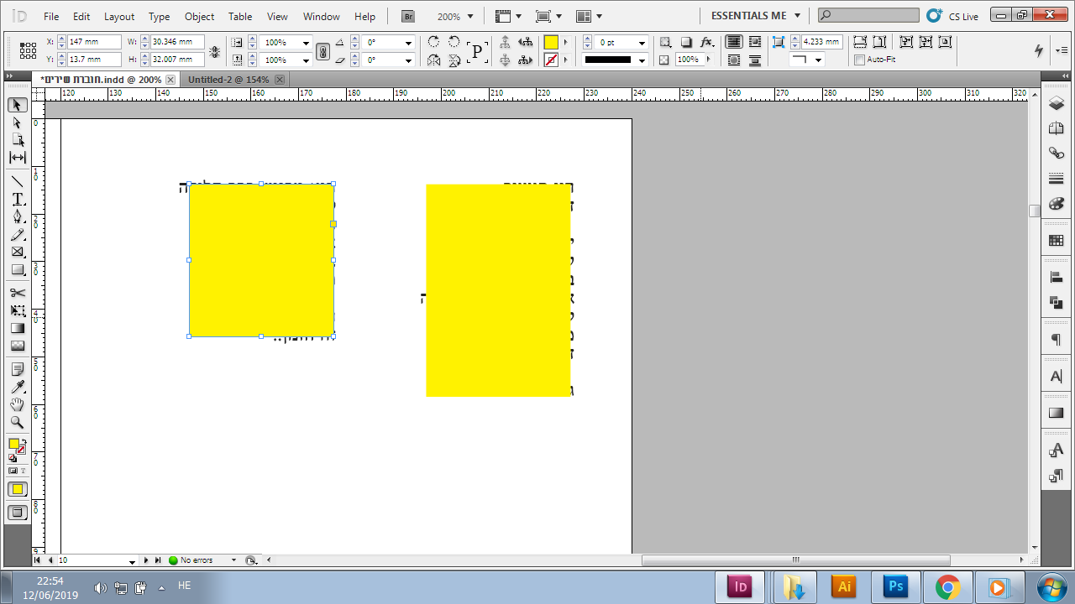Click the X position field
The width and height of the screenshot is (1075, 604).
click(x=93, y=42)
